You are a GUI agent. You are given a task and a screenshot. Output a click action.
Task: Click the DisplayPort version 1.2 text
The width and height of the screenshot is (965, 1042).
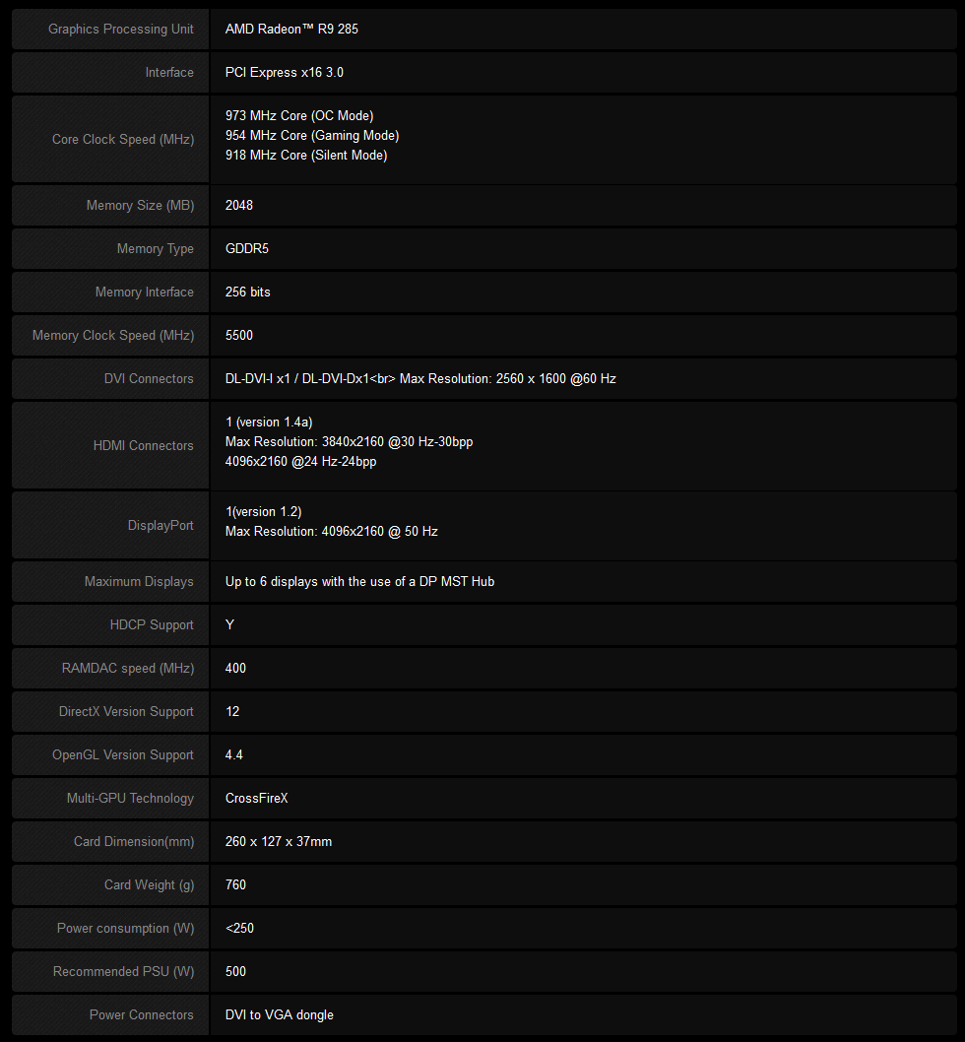263,512
